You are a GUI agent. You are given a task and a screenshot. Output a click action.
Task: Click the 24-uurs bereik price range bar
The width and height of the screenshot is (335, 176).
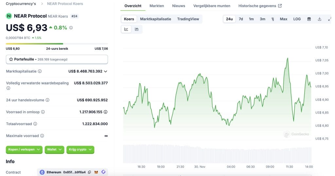pyautogui.click(x=57, y=44)
